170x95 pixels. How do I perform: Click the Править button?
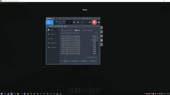click(x=74, y=61)
